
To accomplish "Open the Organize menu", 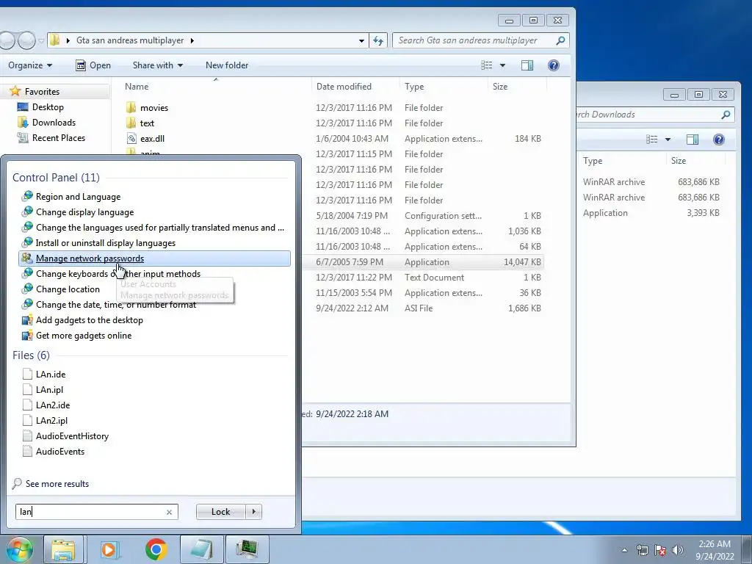I will click(30, 65).
